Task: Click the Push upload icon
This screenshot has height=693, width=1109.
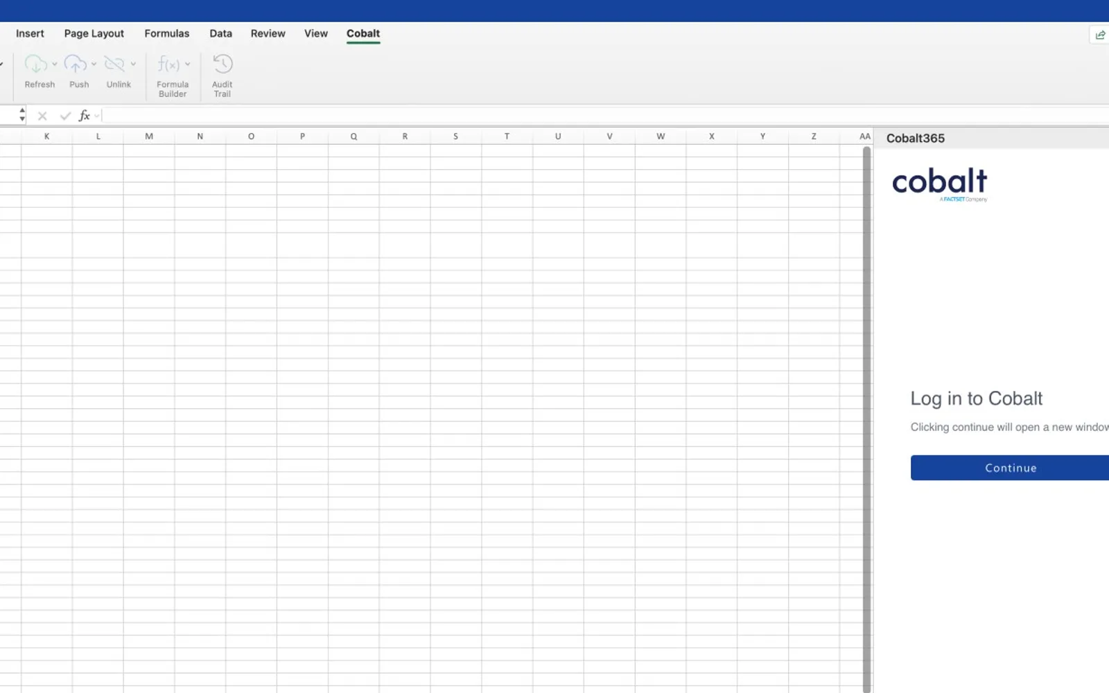Action: pos(76,64)
